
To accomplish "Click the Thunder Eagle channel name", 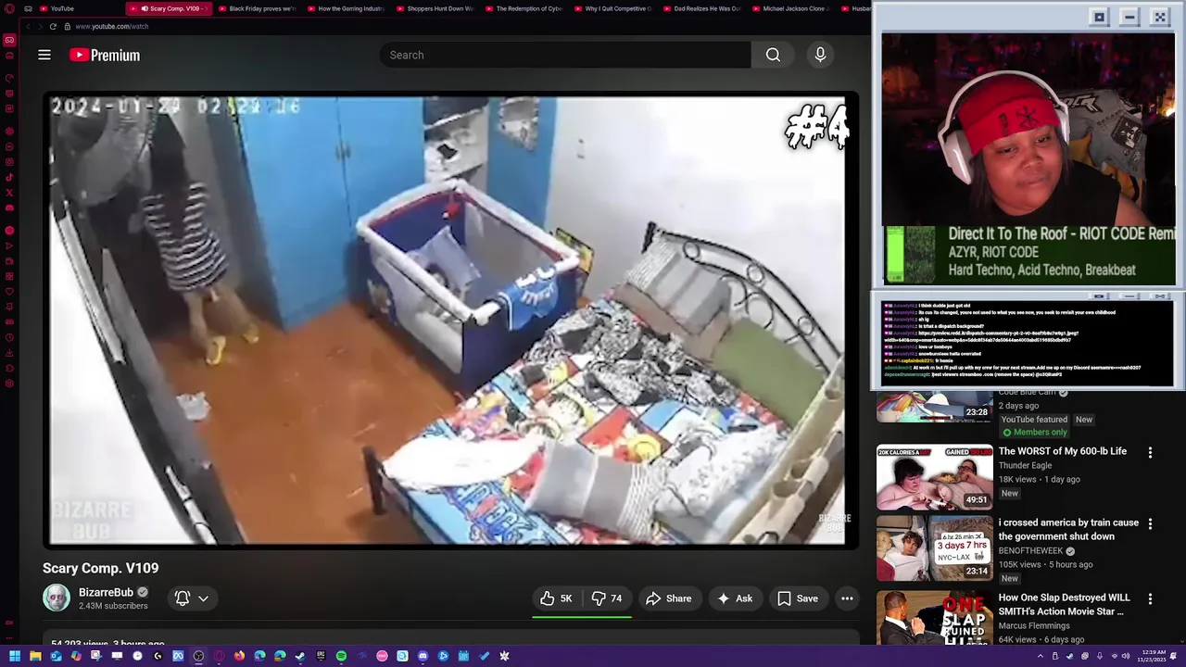I will coord(1025,465).
